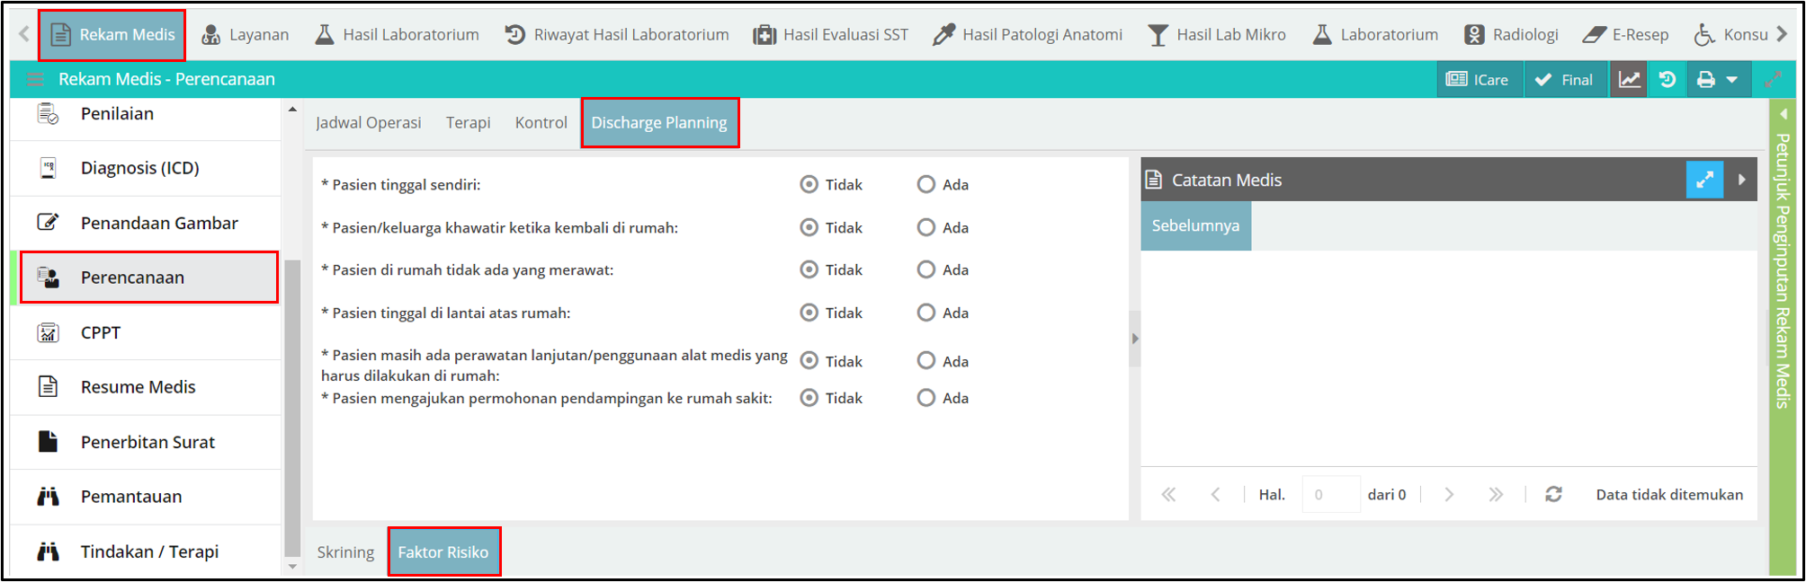1806x582 pixels.
Task: Click the panel splitter collapse arrow
Action: (x=1135, y=339)
